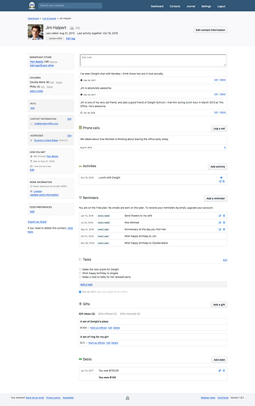The height and width of the screenshot is (406, 255).
Task: Click 'Add significant other' link
Action: 42,66
